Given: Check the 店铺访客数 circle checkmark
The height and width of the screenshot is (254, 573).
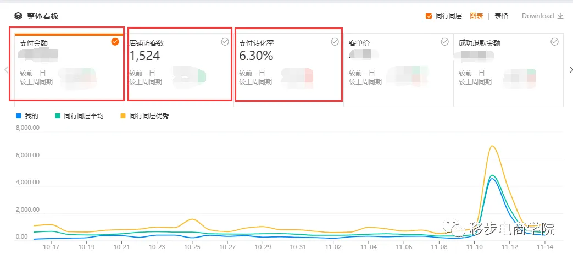Looking at the screenshot, I should (x=225, y=42).
